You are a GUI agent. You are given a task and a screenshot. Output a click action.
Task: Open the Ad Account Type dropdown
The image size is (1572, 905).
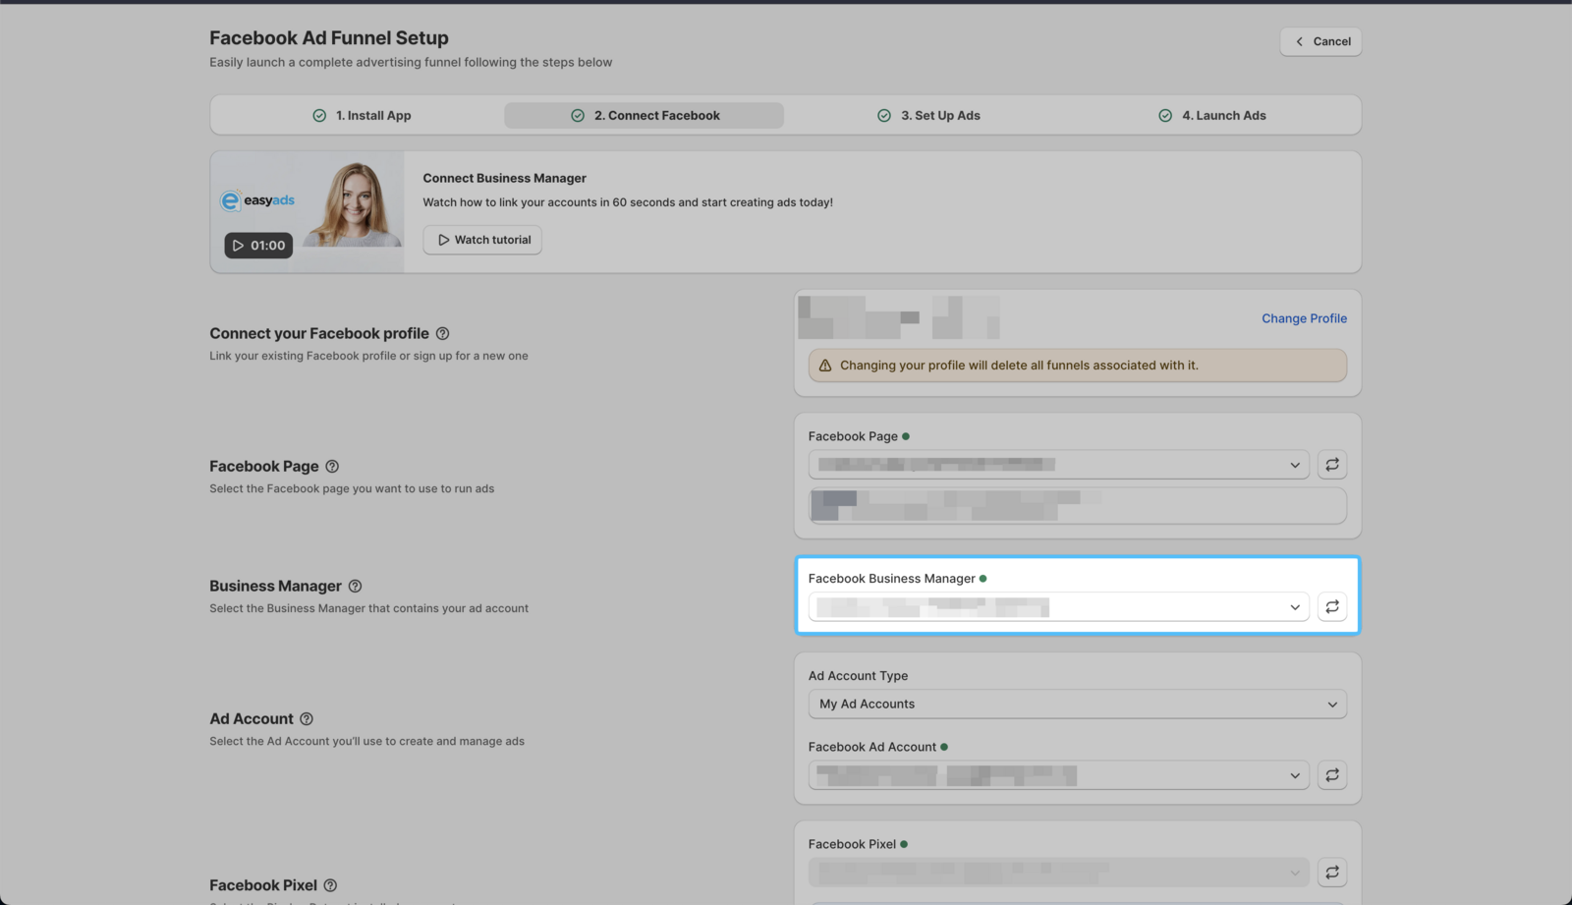pos(1077,705)
